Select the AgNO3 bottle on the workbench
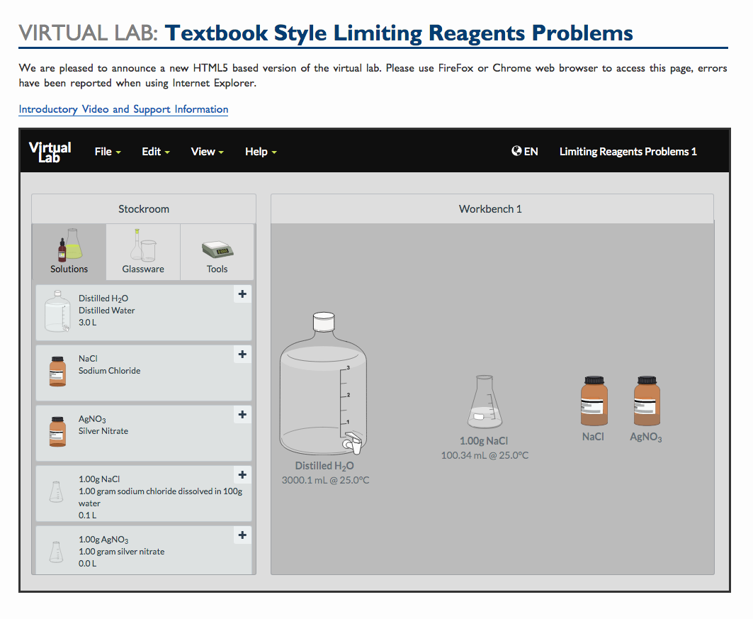 (645, 401)
